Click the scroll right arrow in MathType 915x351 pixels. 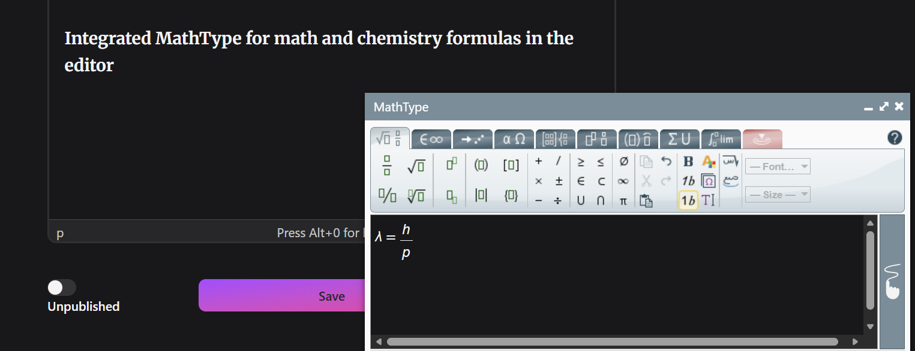coord(856,342)
